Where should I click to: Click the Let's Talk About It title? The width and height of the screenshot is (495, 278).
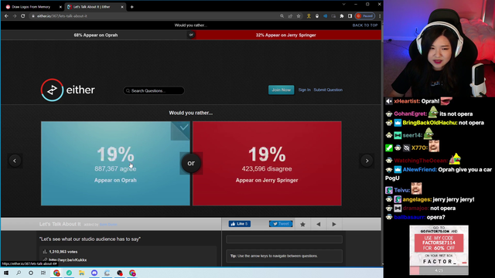point(60,224)
